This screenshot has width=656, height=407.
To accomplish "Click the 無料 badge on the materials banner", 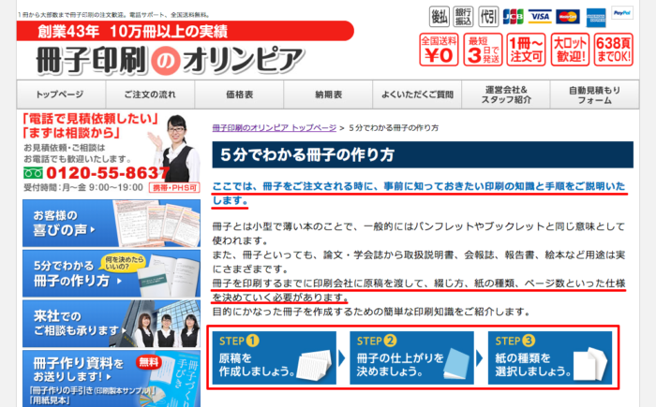I will coord(148,362).
